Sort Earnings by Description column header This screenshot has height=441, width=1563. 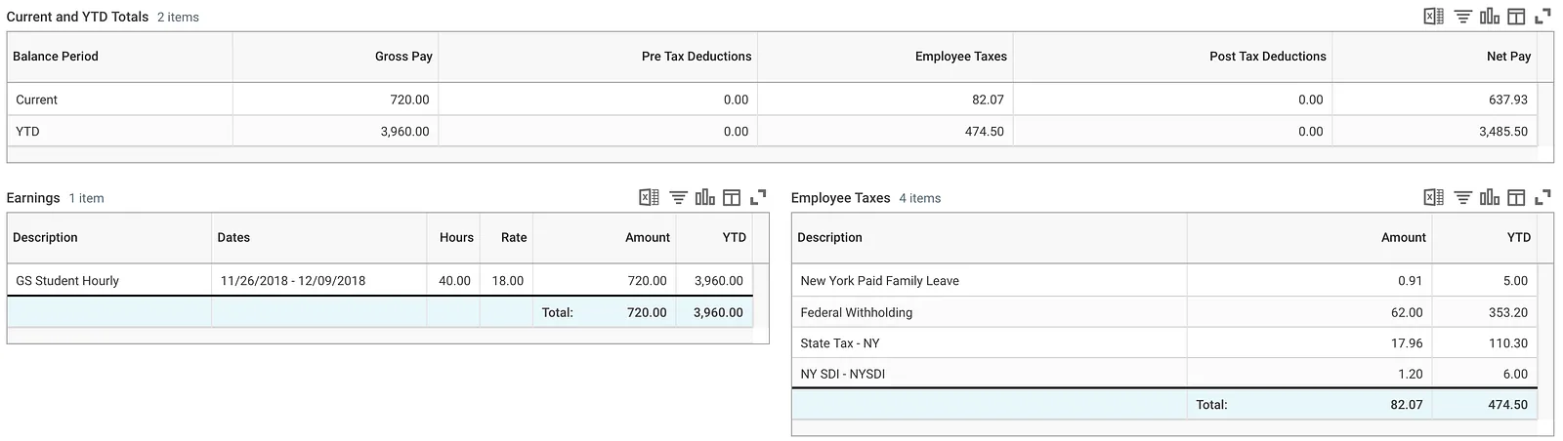(x=109, y=238)
